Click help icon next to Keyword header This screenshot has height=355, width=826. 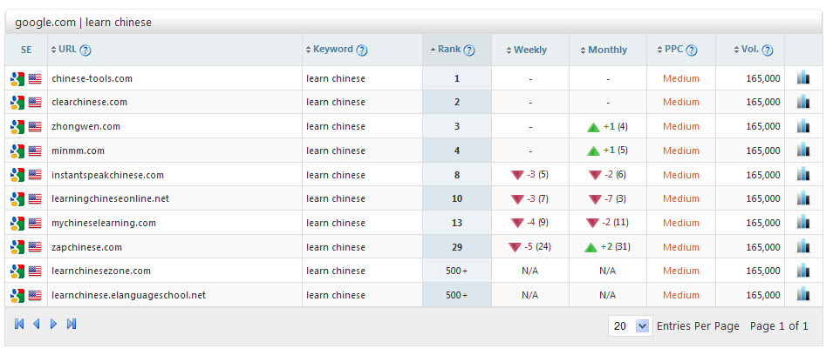point(362,50)
